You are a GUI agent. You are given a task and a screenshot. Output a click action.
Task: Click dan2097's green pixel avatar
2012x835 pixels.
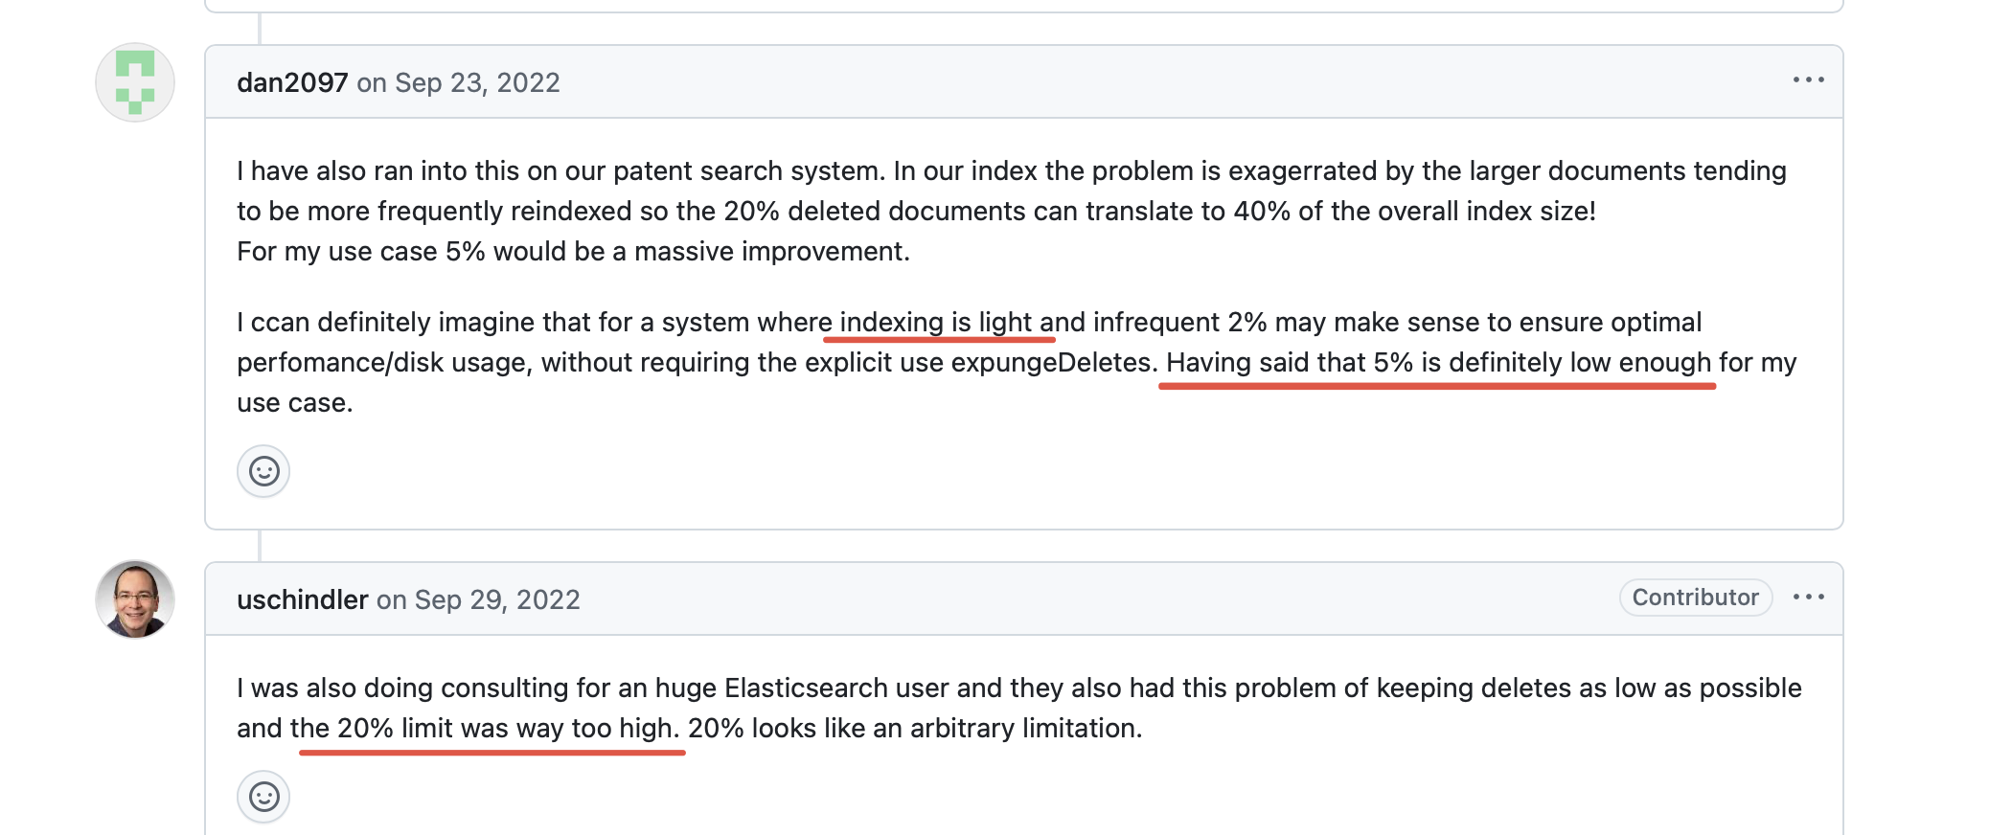[135, 82]
